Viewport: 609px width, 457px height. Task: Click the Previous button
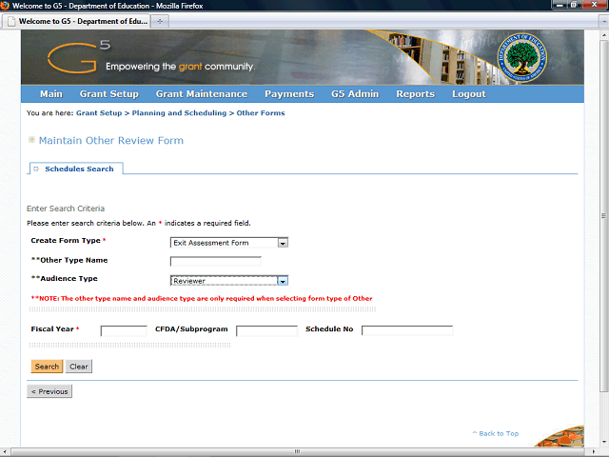pos(49,391)
